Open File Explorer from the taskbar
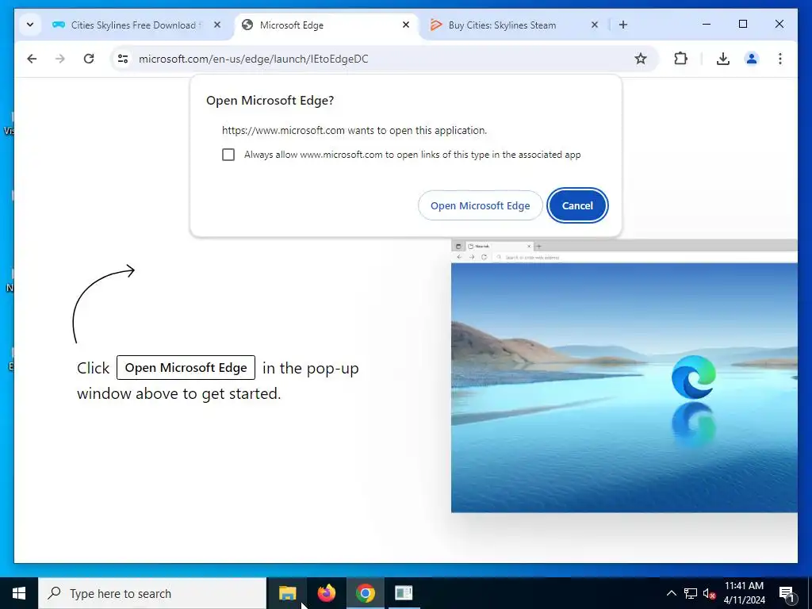812x609 pixels. tap(287, 593)
